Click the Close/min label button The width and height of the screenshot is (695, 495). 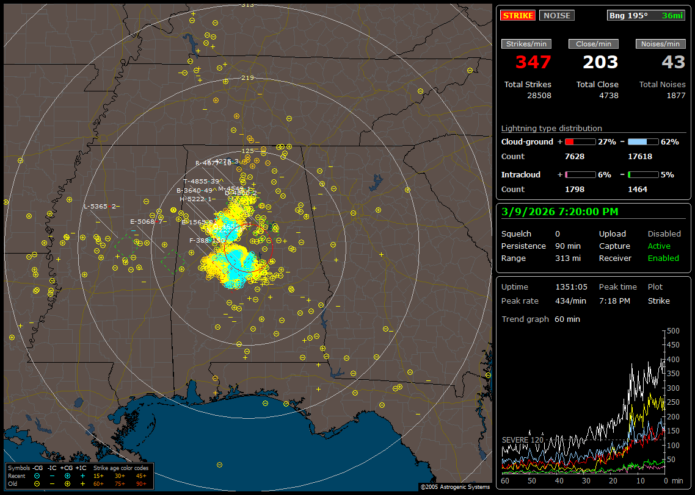(594, 44)
